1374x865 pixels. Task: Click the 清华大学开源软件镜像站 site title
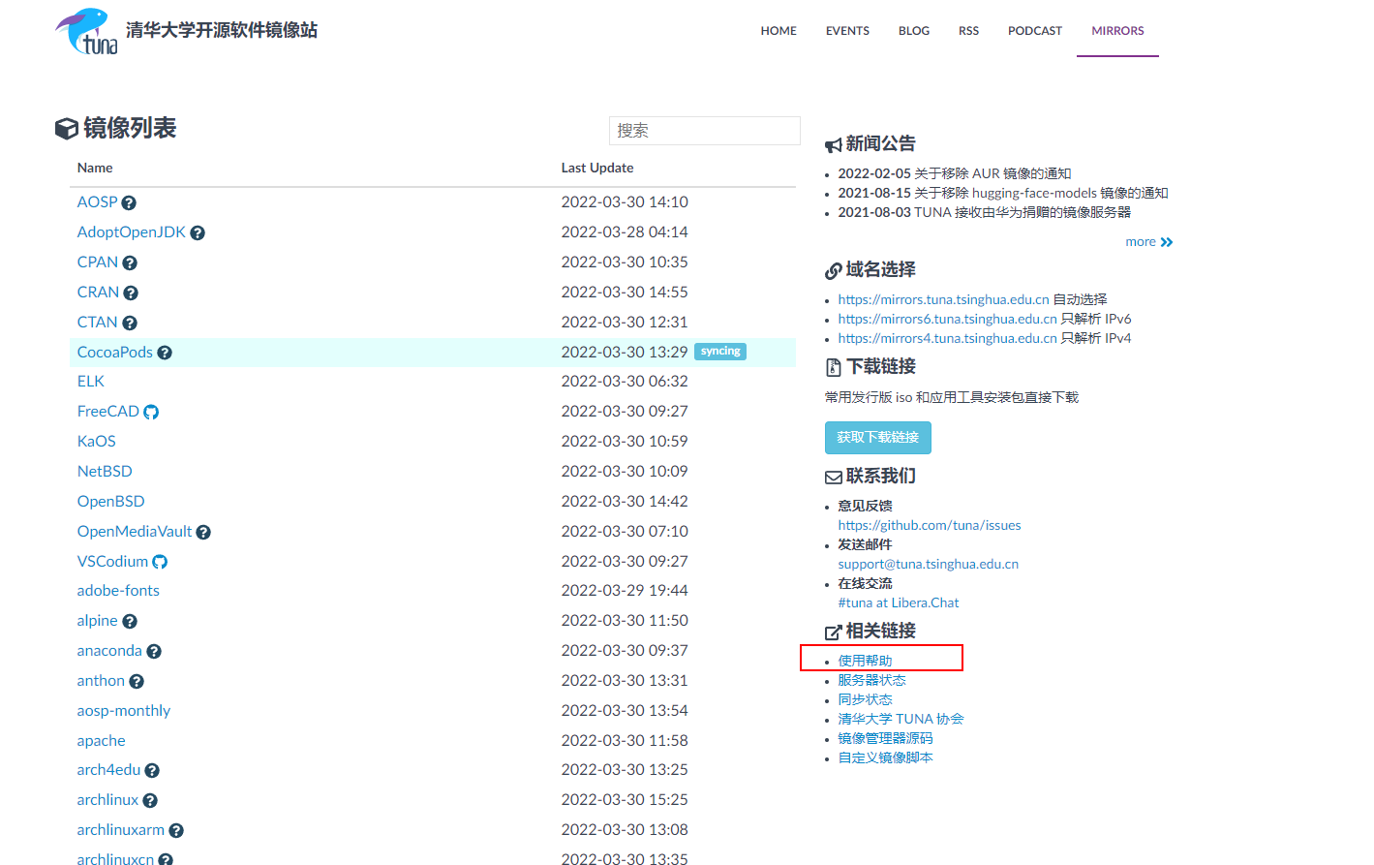[222, 30]
